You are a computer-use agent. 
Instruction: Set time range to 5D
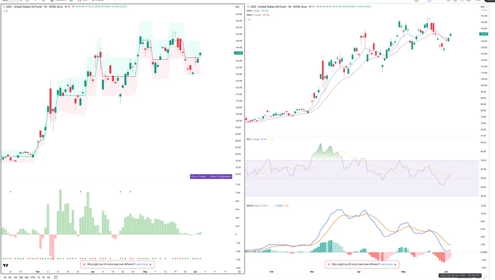click(10, 278)
